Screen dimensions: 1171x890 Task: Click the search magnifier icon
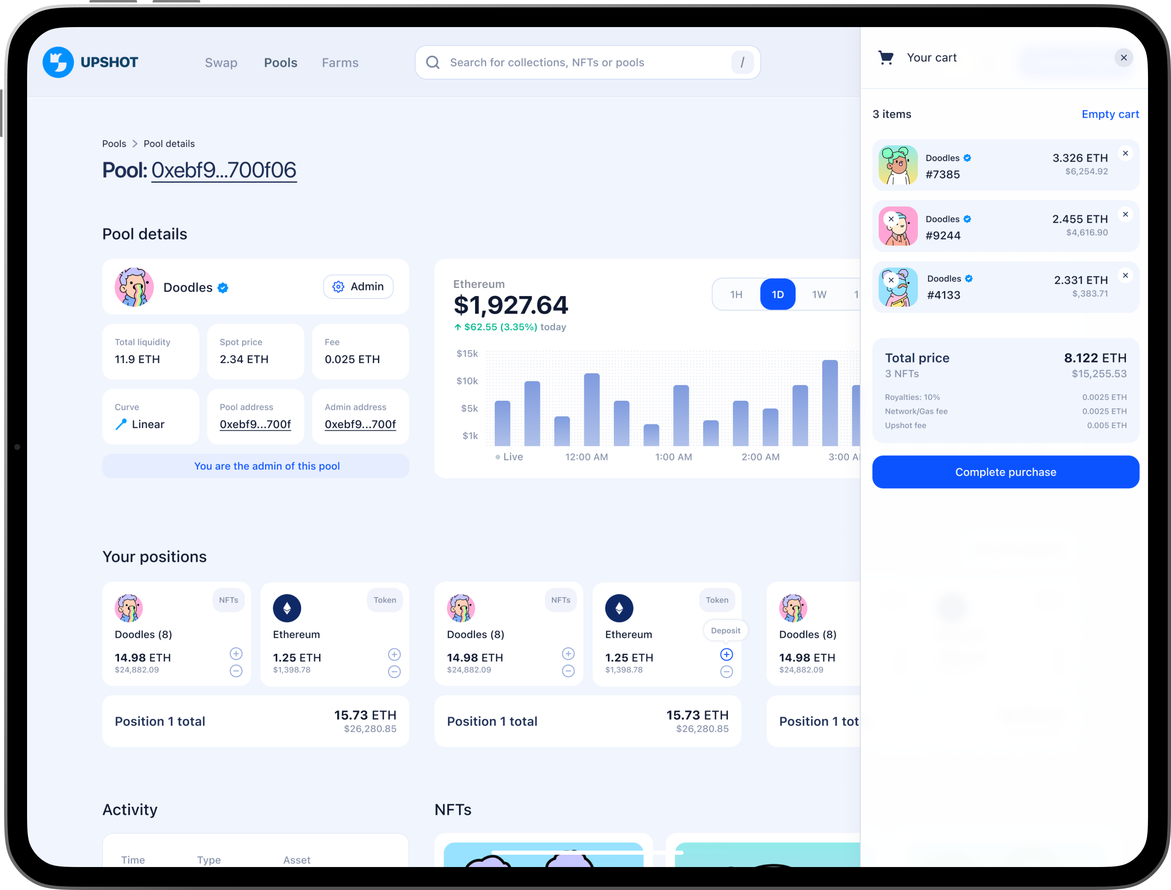coord(433,62)
